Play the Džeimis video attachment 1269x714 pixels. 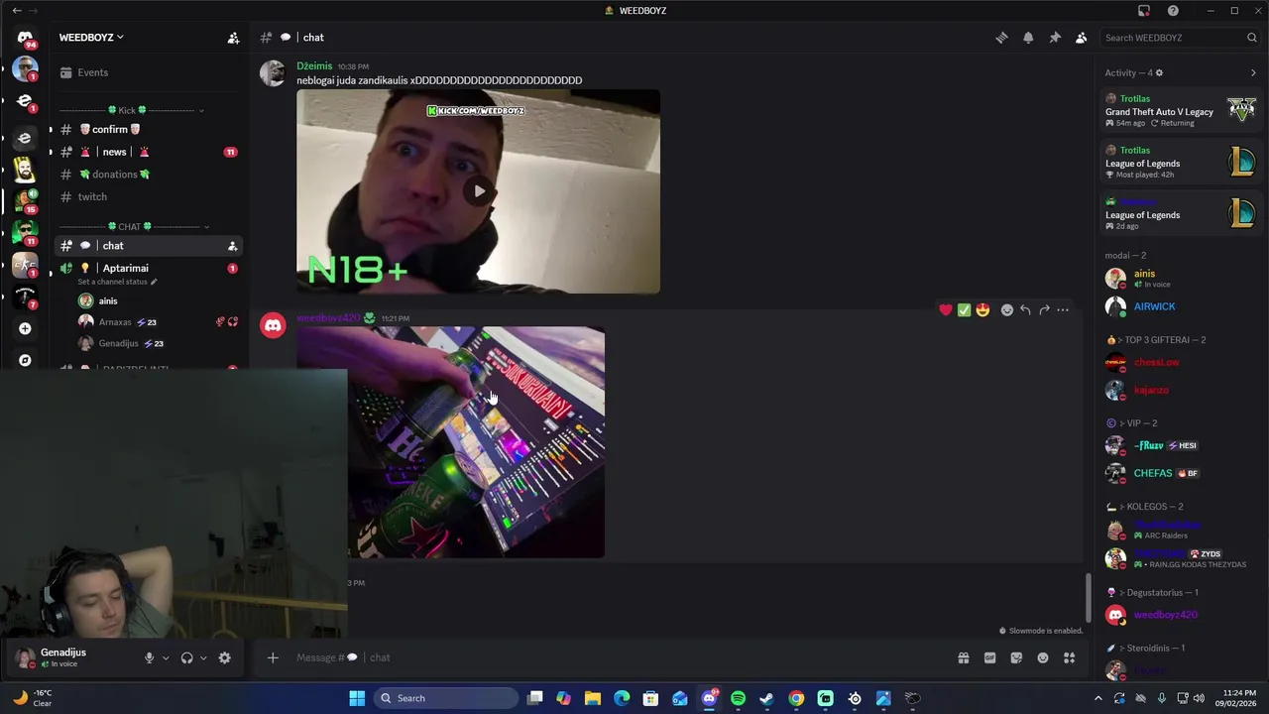[x=478, y=191]
